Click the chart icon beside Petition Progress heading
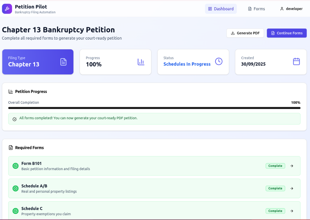This screenshot has height=220, width=310. 11,91
